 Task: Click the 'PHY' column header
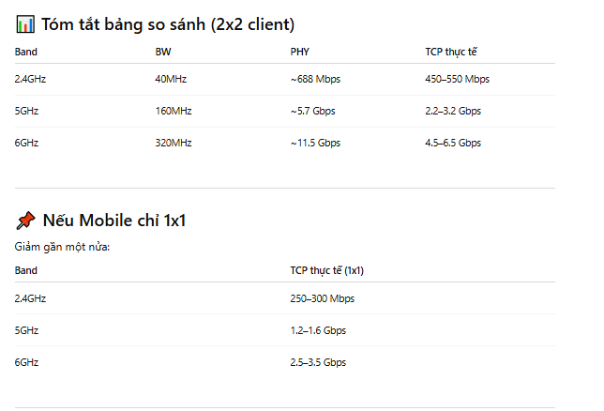click(299, 52)
